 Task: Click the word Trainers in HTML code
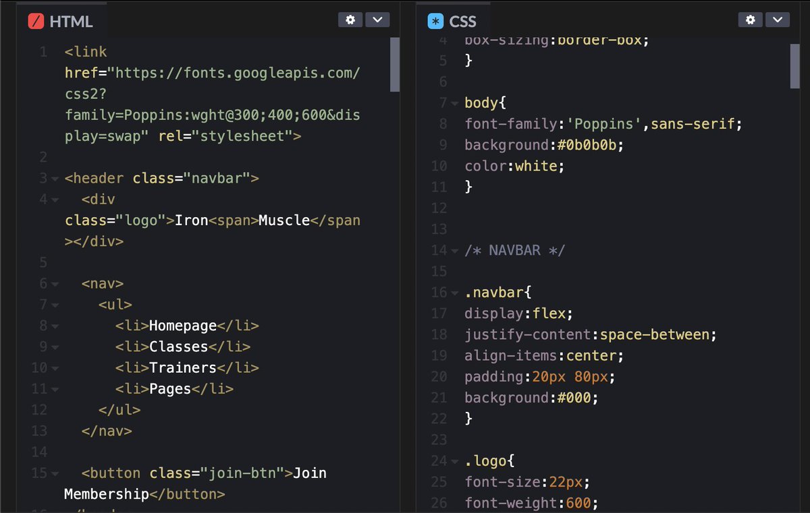(x=183, y=367)
